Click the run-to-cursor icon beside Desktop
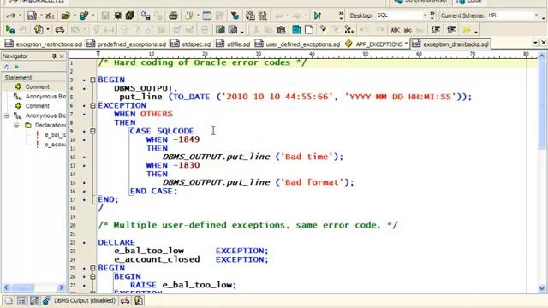Screen dimensions: 548x308 pyautogui.click(x=318, y=15)
